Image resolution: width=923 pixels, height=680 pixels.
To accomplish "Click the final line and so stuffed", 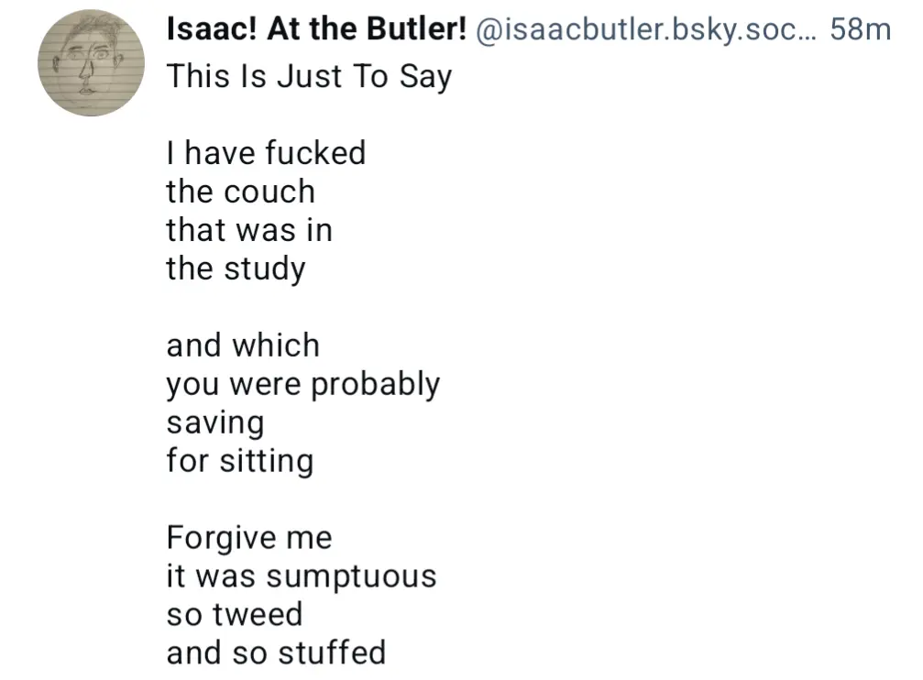I will 276,653.
